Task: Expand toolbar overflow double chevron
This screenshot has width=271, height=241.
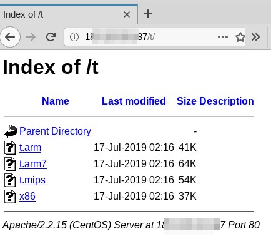Action: point(255,37)
